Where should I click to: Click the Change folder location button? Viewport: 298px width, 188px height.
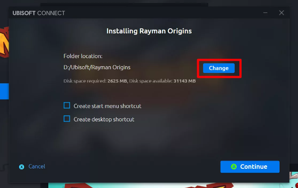click(219, 68)
